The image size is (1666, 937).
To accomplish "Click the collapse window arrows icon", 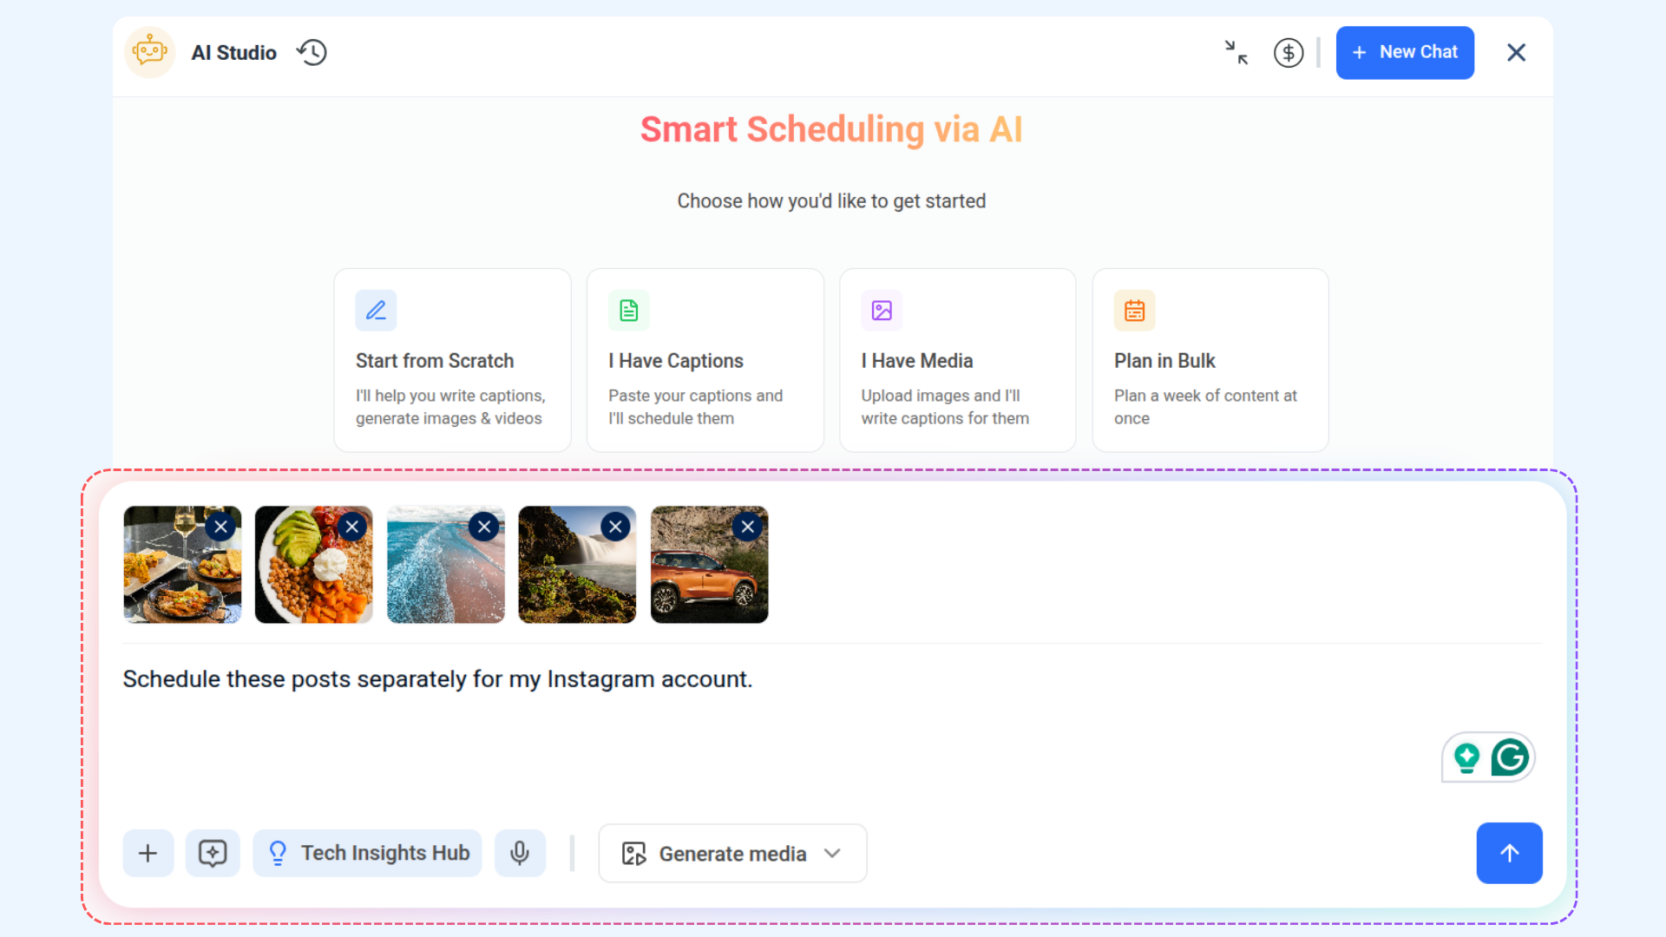I will [x=1236, y=52].
